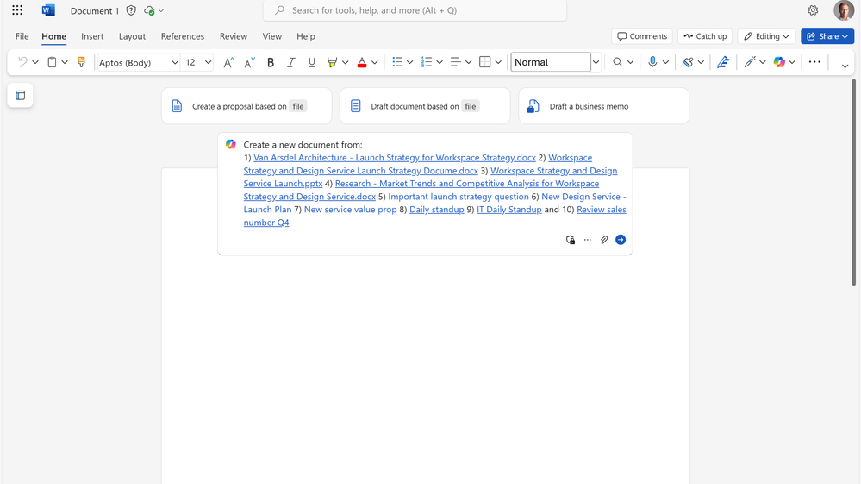Open the app launcher waffle icon
The image size is (861, 484).
click(x=17, y=10)
